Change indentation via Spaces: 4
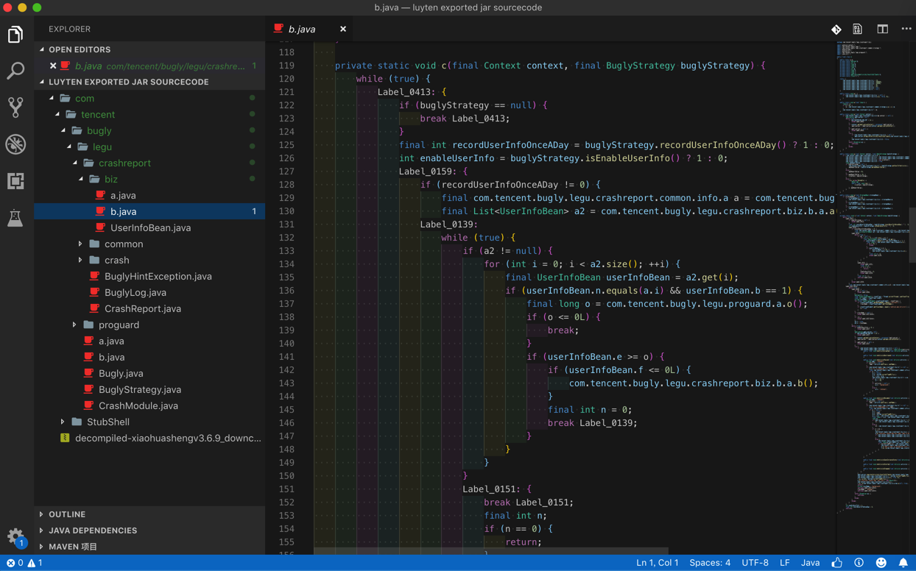Image resolution: width=916 pixels, height=571 pixels. 710,563
